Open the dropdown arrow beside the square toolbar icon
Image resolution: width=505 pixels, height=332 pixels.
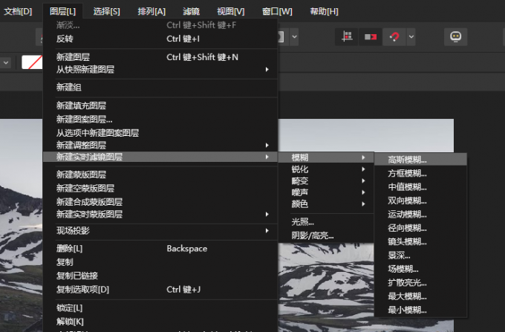(x=294, y=36)
